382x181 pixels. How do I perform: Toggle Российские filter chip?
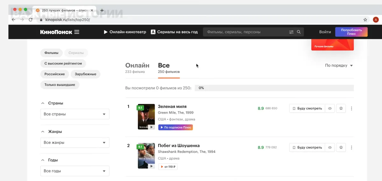54,74
